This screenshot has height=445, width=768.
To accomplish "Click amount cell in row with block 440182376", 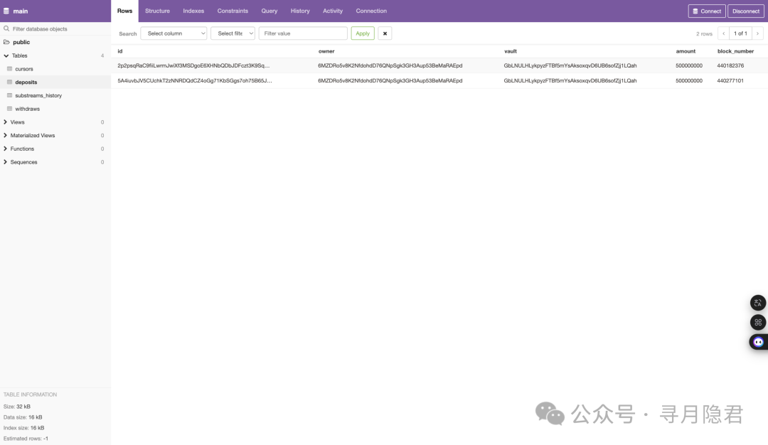I will click(688, 65).
